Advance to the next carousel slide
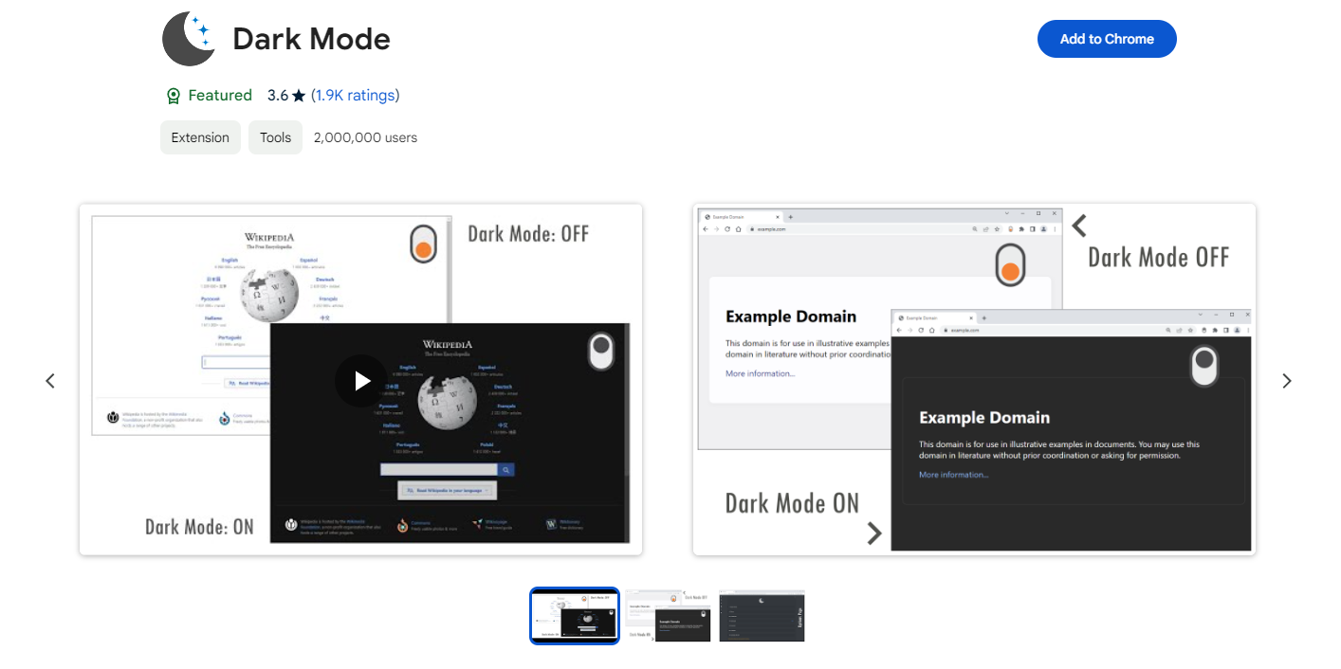This screenshot has width=1341, height=669. tap(1287, 381)
